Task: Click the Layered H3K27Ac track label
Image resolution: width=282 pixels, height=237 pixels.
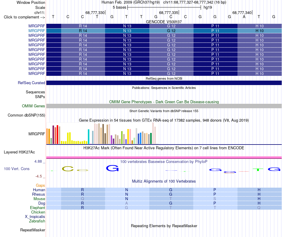Action: (x=19, y=152)
